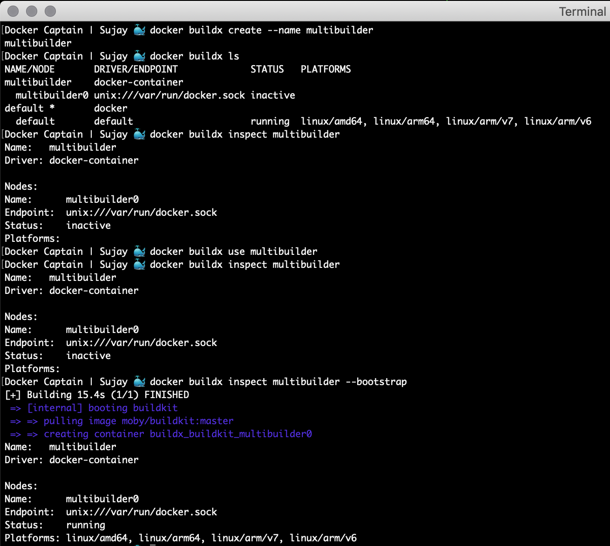Click the whale emoji beside second inspect command

(x=139, y=264)
